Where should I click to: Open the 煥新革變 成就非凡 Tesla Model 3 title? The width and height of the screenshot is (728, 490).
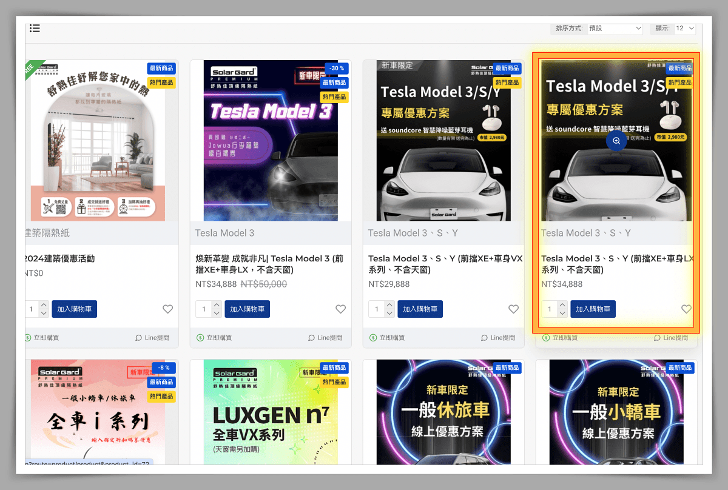click(269, 264)
